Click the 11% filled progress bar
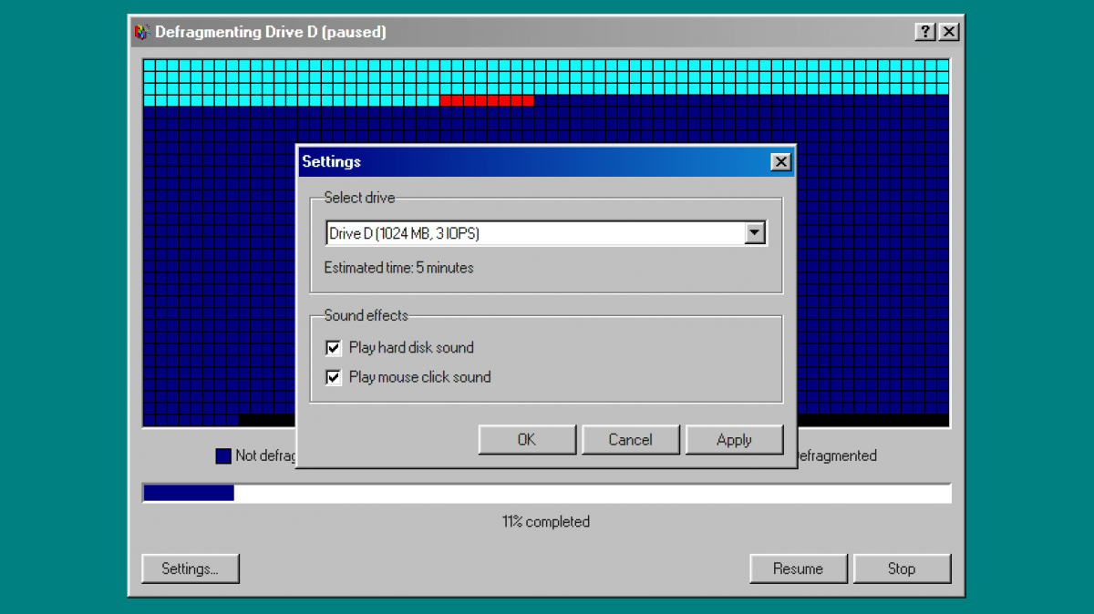The width and height of the screenshot is (1094, 614). click(547, 493)
